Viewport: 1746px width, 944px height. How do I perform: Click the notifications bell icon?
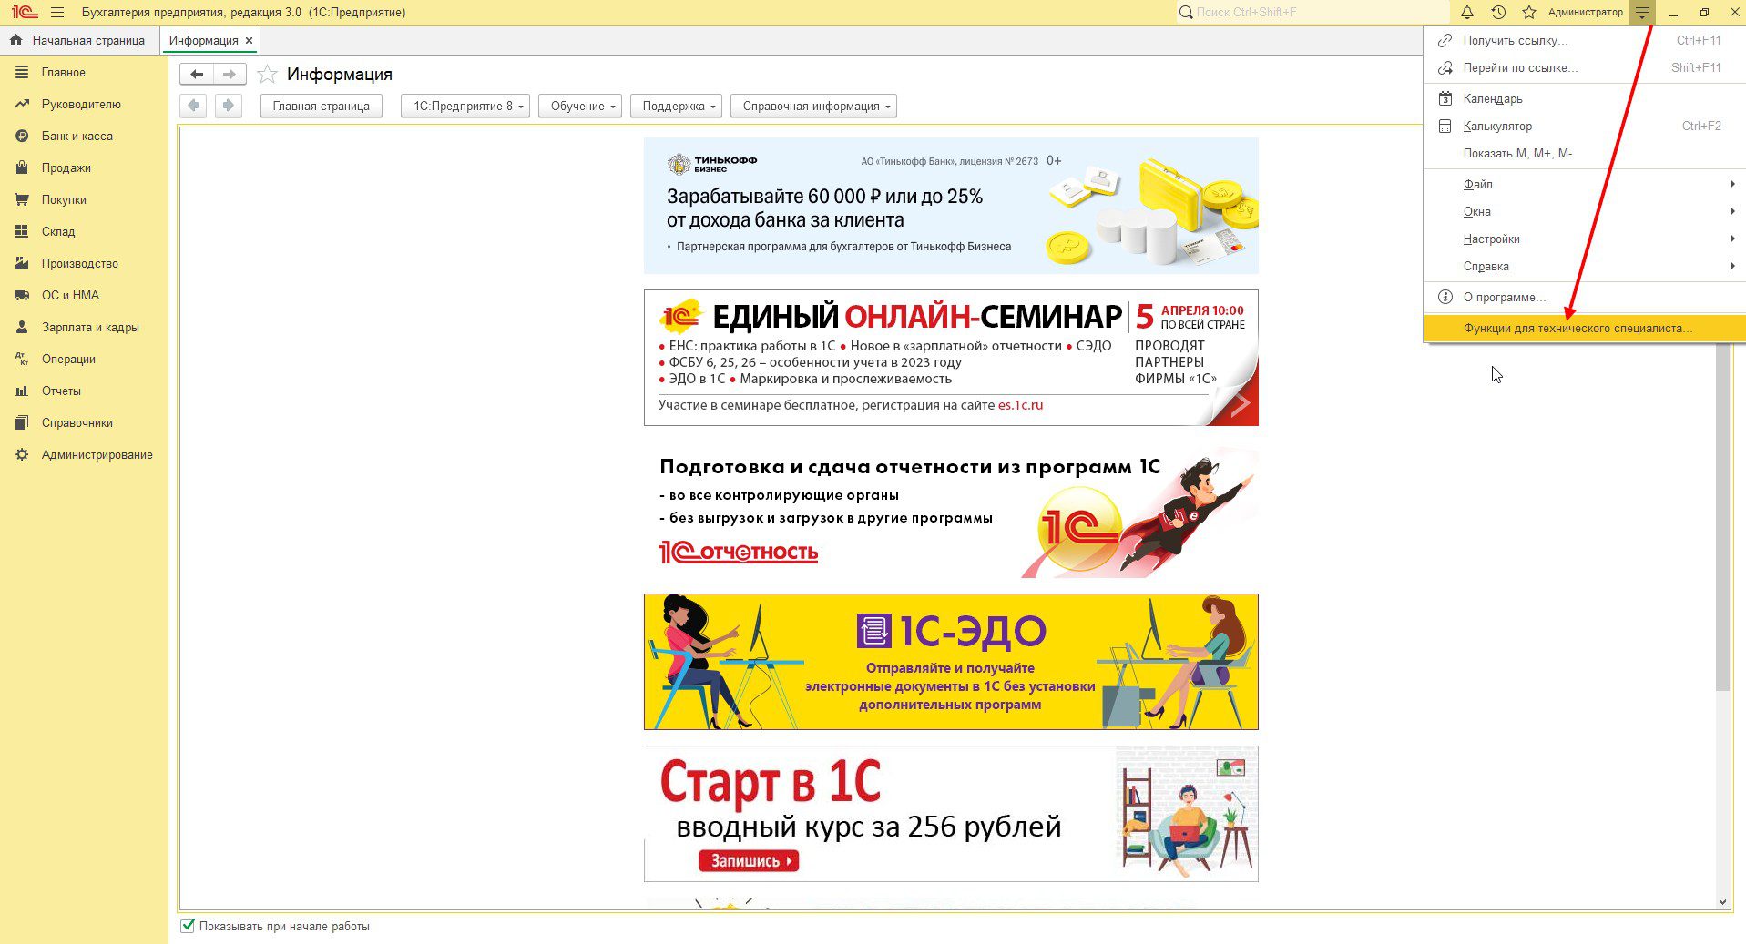click(1466, 13)
